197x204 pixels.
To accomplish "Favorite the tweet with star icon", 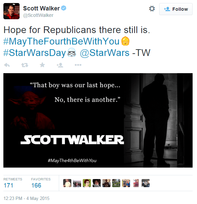I will 42,65.
